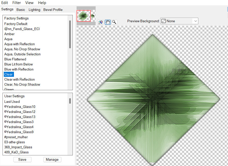Select the Amber preset
Viewport: 228px width, 166px height.
tap(9, 34)
